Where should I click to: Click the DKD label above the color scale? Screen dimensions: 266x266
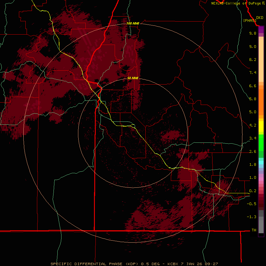coord(260,17)
